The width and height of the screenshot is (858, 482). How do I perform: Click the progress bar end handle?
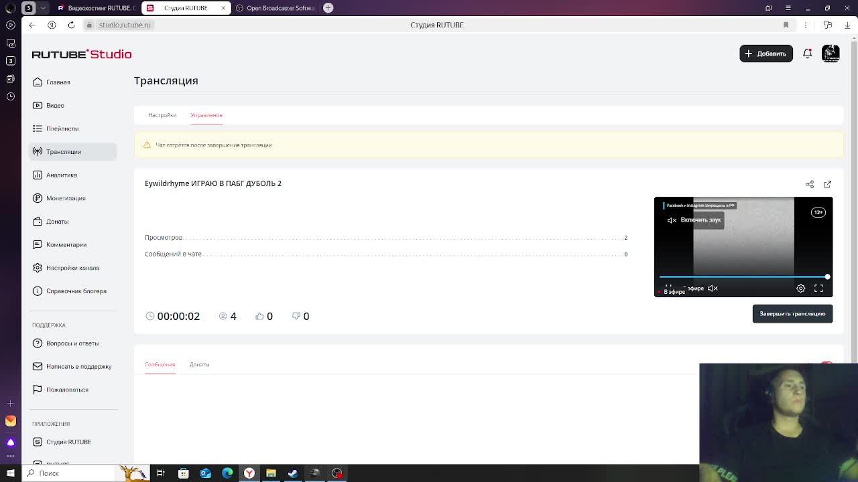(x=827, y=276)
